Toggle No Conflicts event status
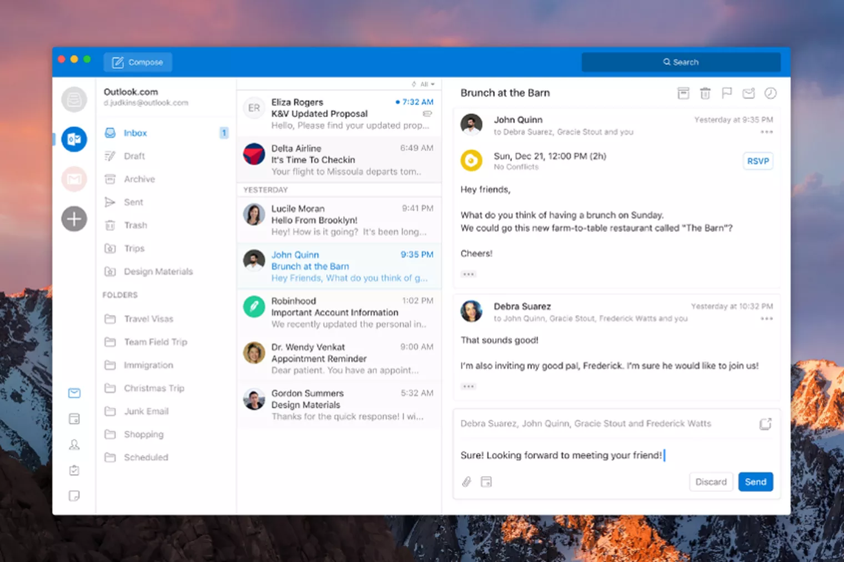The image size is (844, 562). 516,166
